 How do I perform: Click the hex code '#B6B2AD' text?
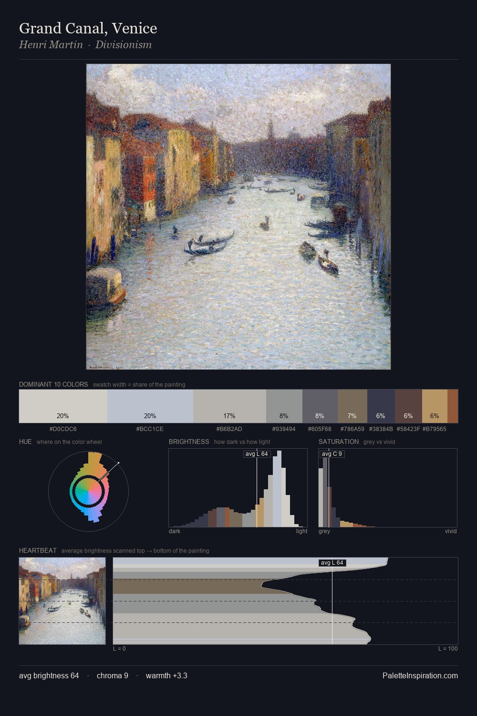[229, 429]
